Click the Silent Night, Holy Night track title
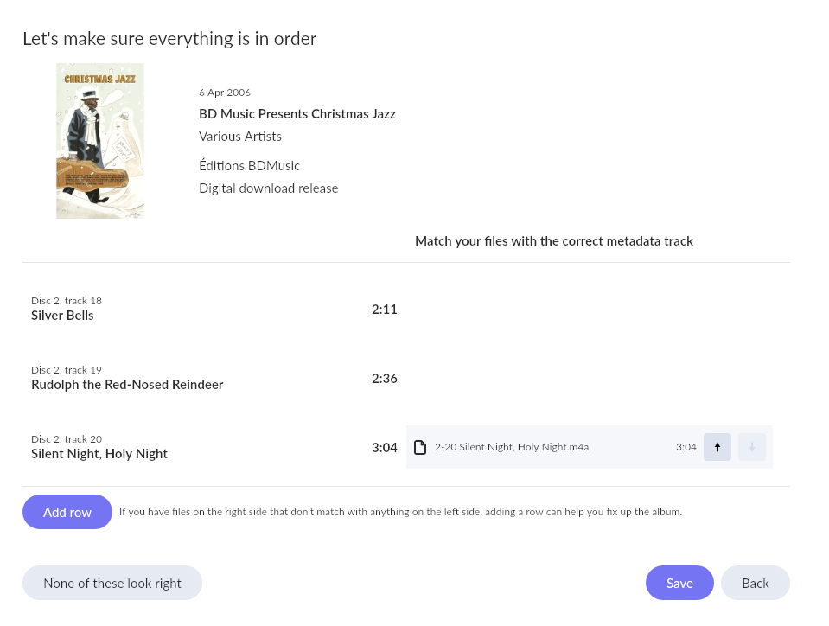This screenshot has height=626, width=829. 99,454
